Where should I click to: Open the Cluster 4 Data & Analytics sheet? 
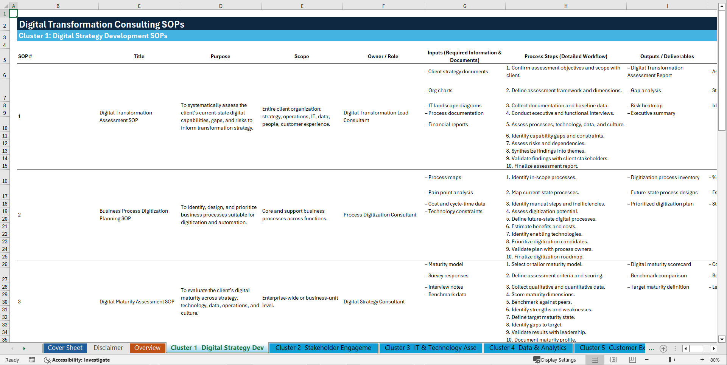point(528,348)
